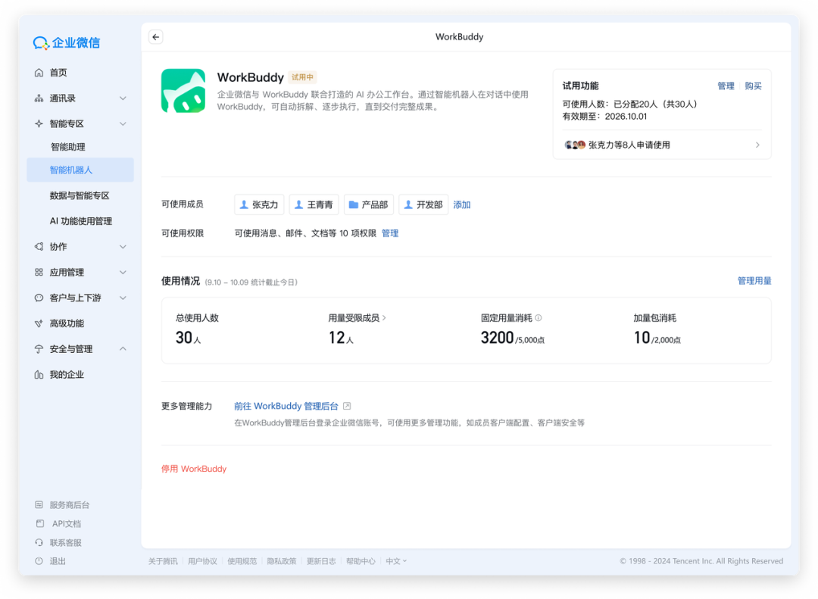This screenshot has height=599, width=818.
Task: Click the 应用管理 grid icon
Action: [39, 272]
